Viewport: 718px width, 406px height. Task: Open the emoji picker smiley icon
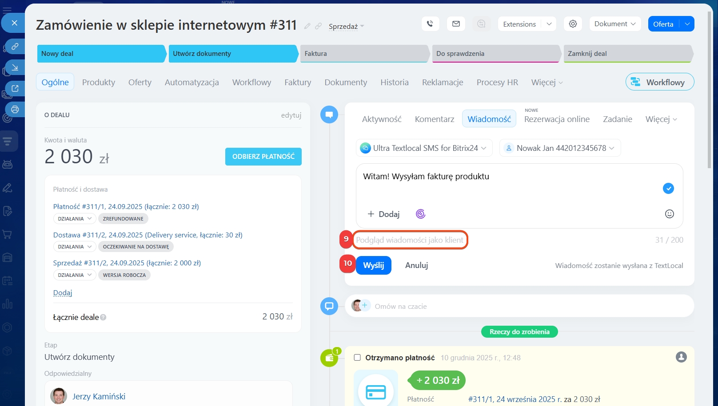669,214
